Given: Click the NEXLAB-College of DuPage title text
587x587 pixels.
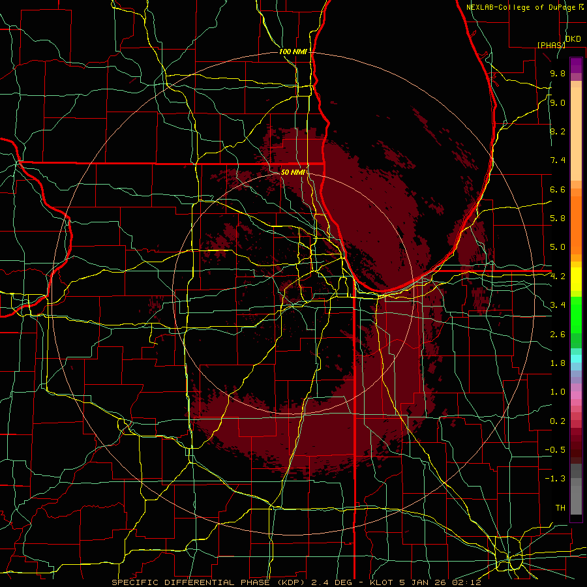Looking at the screenshot, I should (x=522, y=7).
